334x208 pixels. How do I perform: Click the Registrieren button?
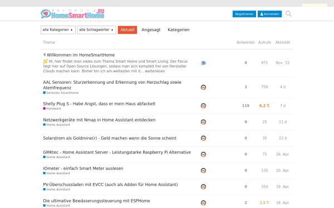tap(244, 14)
